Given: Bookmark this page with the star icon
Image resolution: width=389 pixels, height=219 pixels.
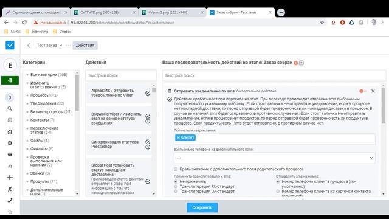Looking at the screenshot, I should pyautogui.click(x=322, y=23).
